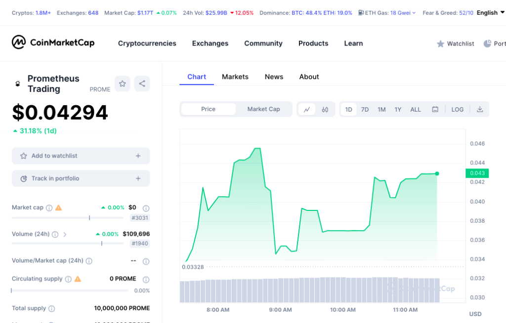Screen dimensions: 506x323
Task: Click the star icon to favorite Prometheus Trading
Action: click(122, 83)
